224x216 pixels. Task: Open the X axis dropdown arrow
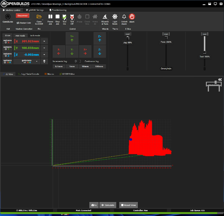click(44, 41)
